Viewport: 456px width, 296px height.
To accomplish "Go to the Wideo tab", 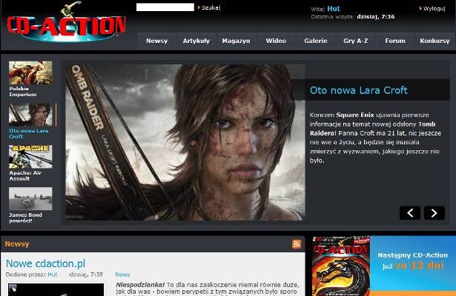I will tap(276, 41).
